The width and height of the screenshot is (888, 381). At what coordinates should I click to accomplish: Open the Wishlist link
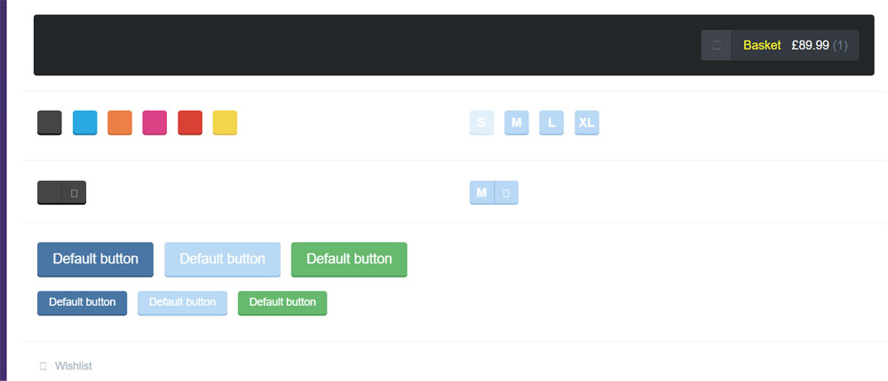(x=73, y=366)
